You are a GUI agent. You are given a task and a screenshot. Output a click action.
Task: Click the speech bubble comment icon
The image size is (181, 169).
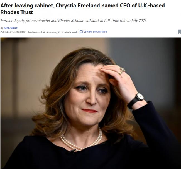click(x=81, y=32)
